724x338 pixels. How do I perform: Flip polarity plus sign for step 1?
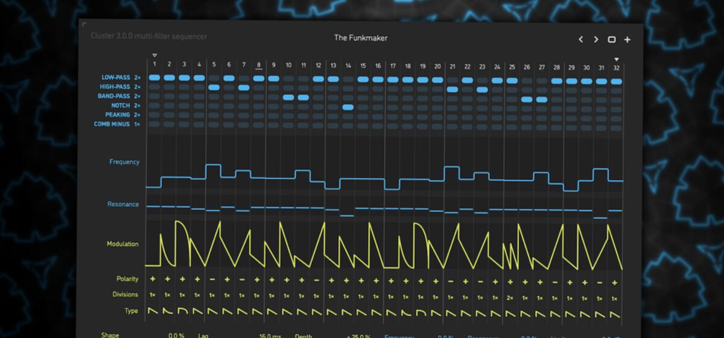153,279
